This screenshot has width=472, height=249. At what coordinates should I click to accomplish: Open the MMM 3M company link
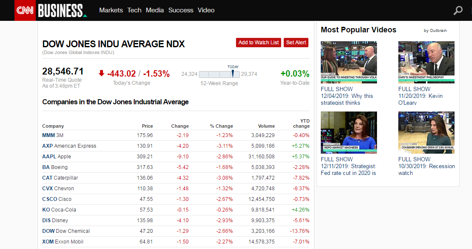pos(52,135)
